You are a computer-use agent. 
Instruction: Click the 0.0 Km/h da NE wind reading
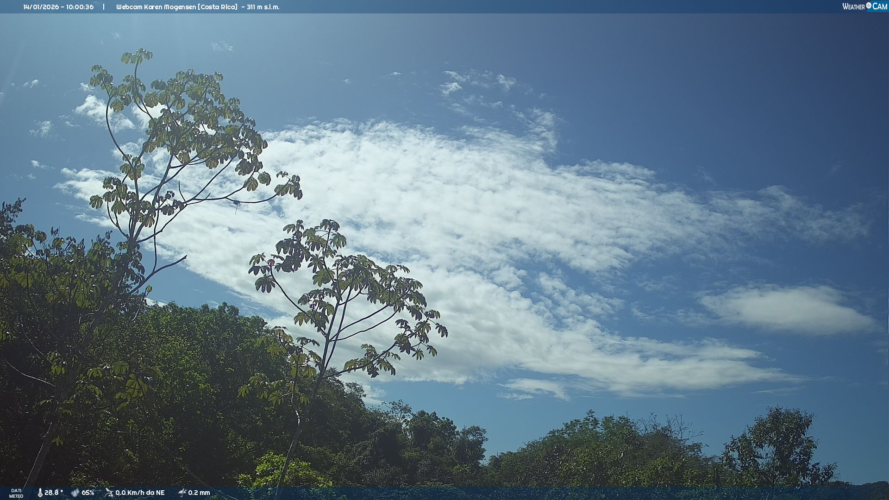pos(140,493)
